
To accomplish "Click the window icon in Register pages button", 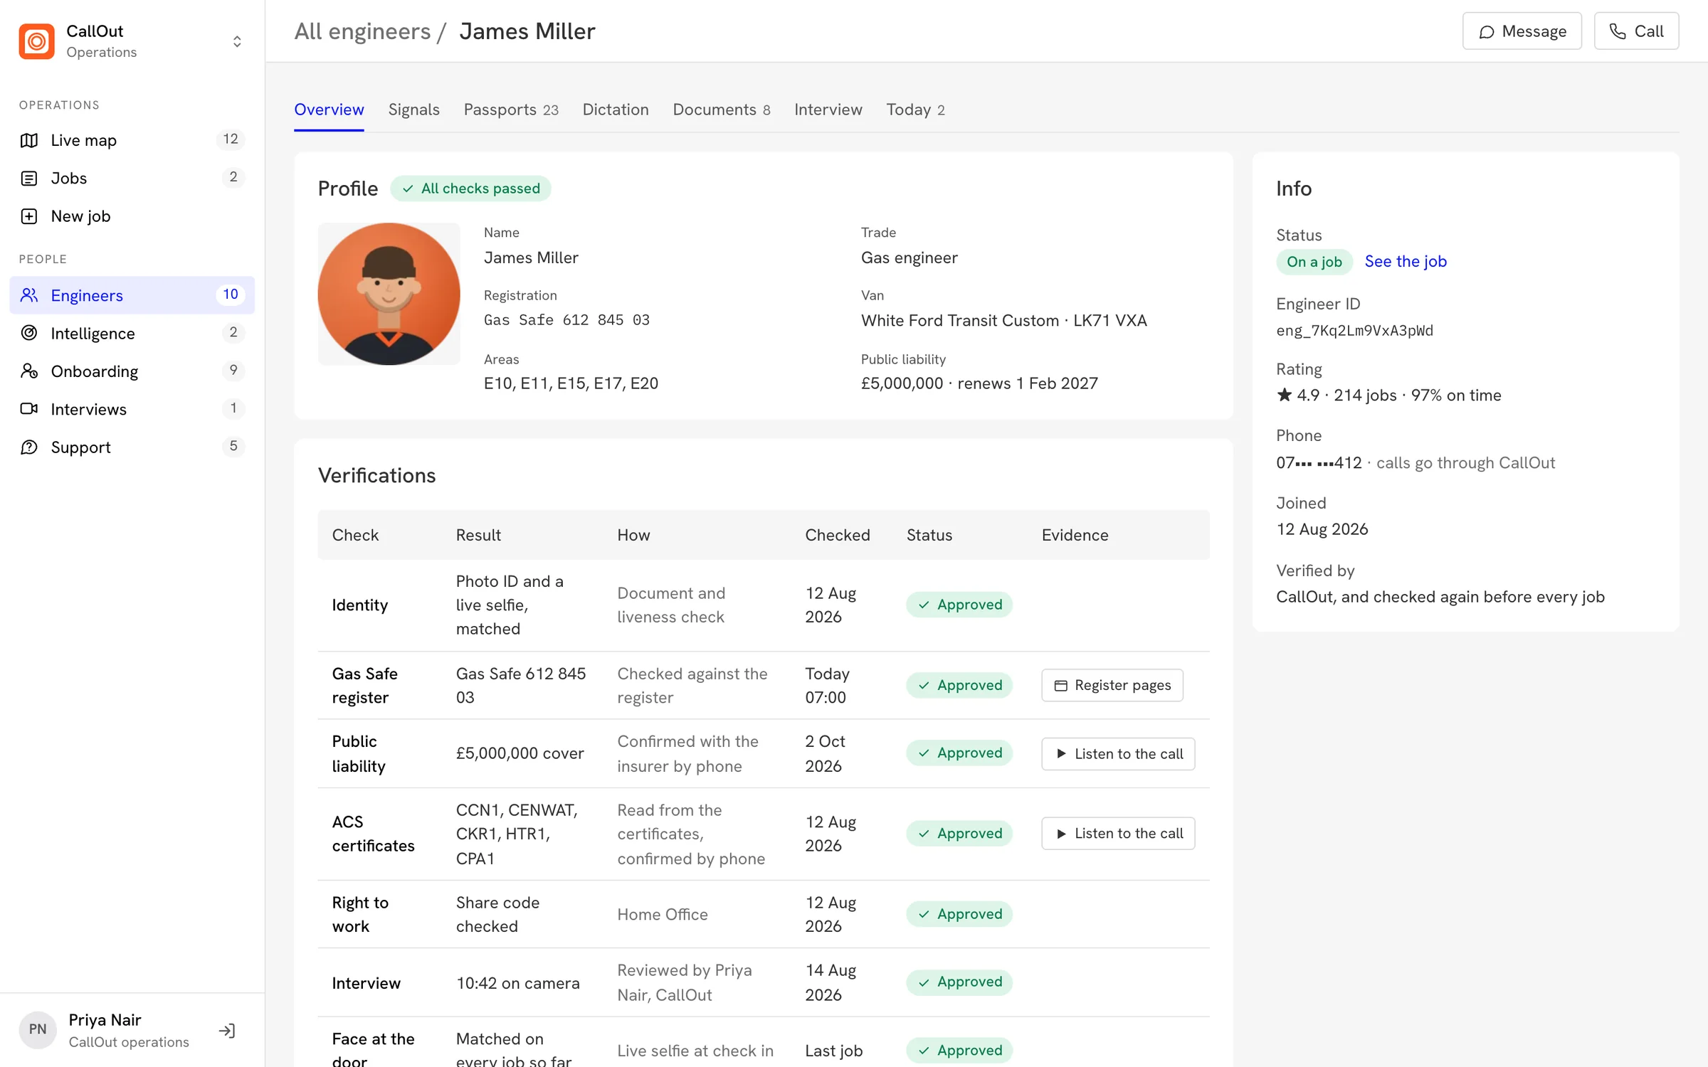I will click(1060, 686).
